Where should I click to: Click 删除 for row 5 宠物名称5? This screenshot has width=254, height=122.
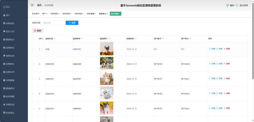[x=227, y=108]
